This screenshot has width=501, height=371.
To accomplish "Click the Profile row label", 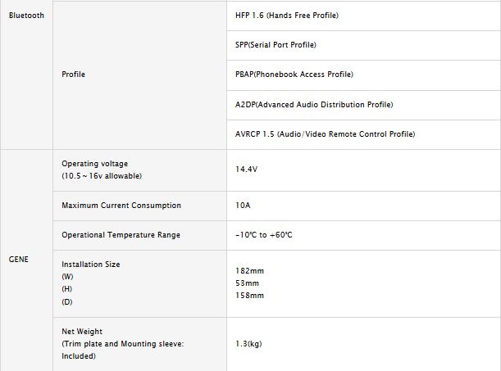I will pos(73,75).
